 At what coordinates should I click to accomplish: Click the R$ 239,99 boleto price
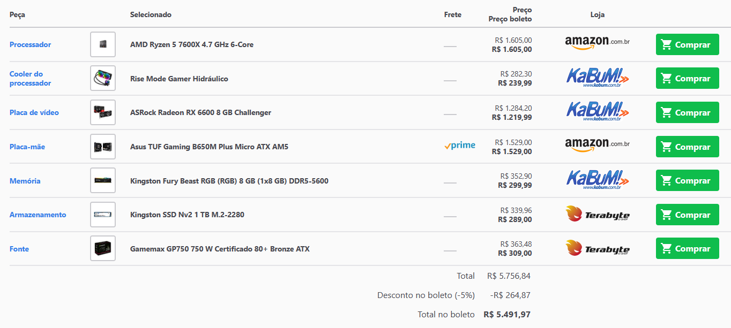pos(515,83)
